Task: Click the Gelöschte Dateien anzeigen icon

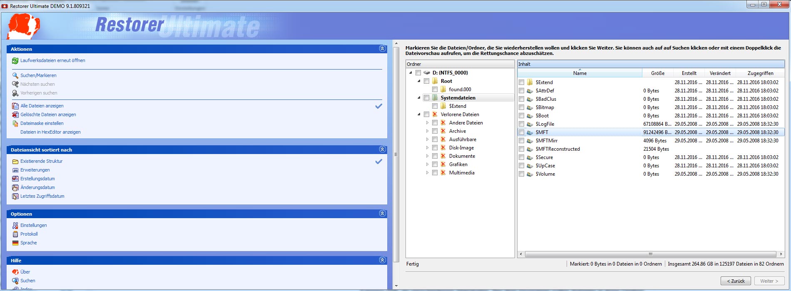Action: (x=15, y=115)
